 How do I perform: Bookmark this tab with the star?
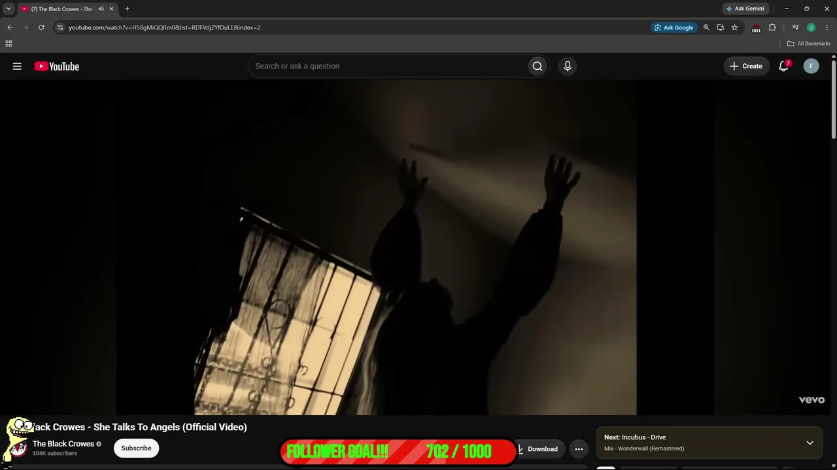coord(734,27)
